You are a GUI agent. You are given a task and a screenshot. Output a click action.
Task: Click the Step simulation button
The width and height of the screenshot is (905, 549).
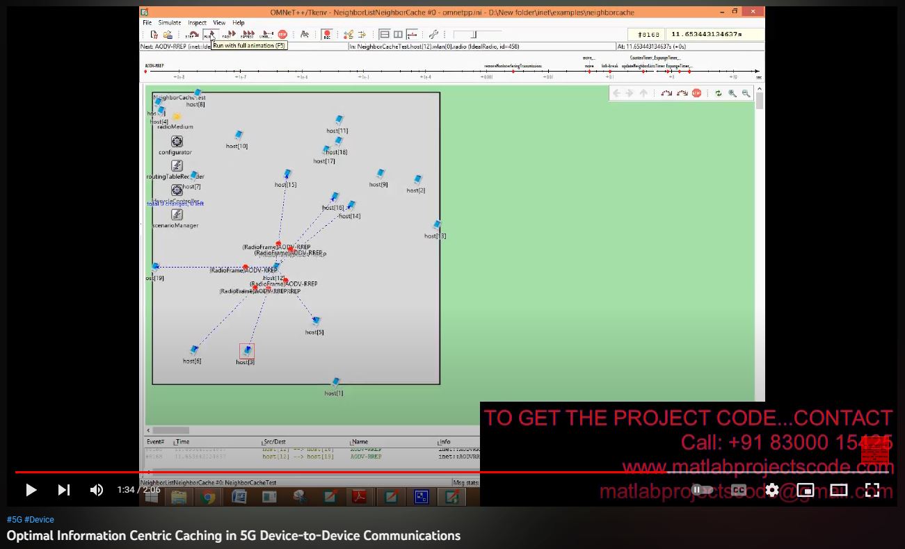pyautogui.click(x=191, y=34)
